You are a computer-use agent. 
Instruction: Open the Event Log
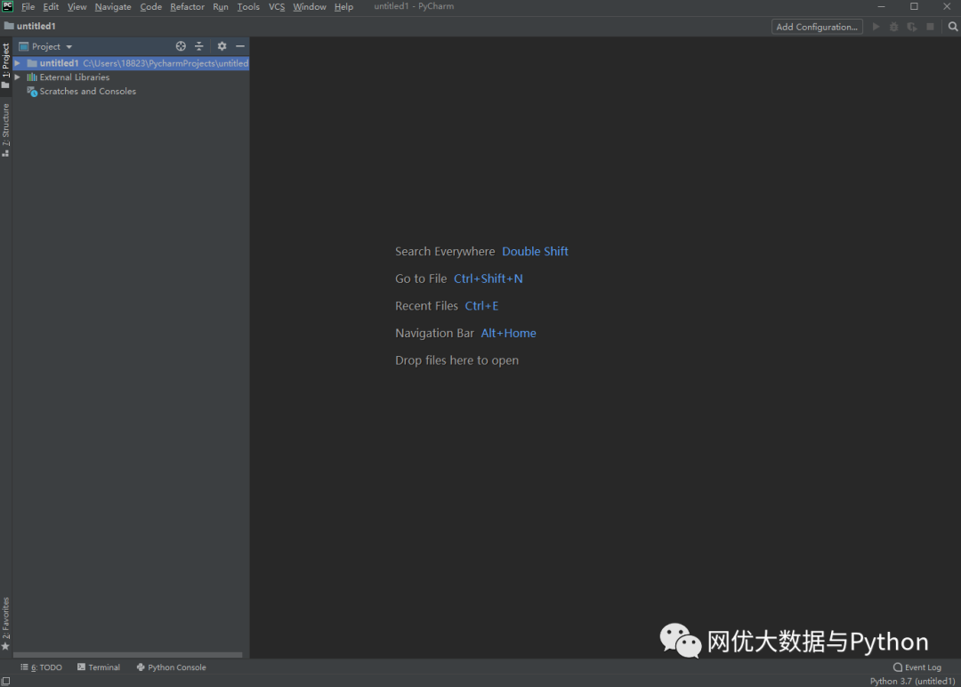(917, 667)
